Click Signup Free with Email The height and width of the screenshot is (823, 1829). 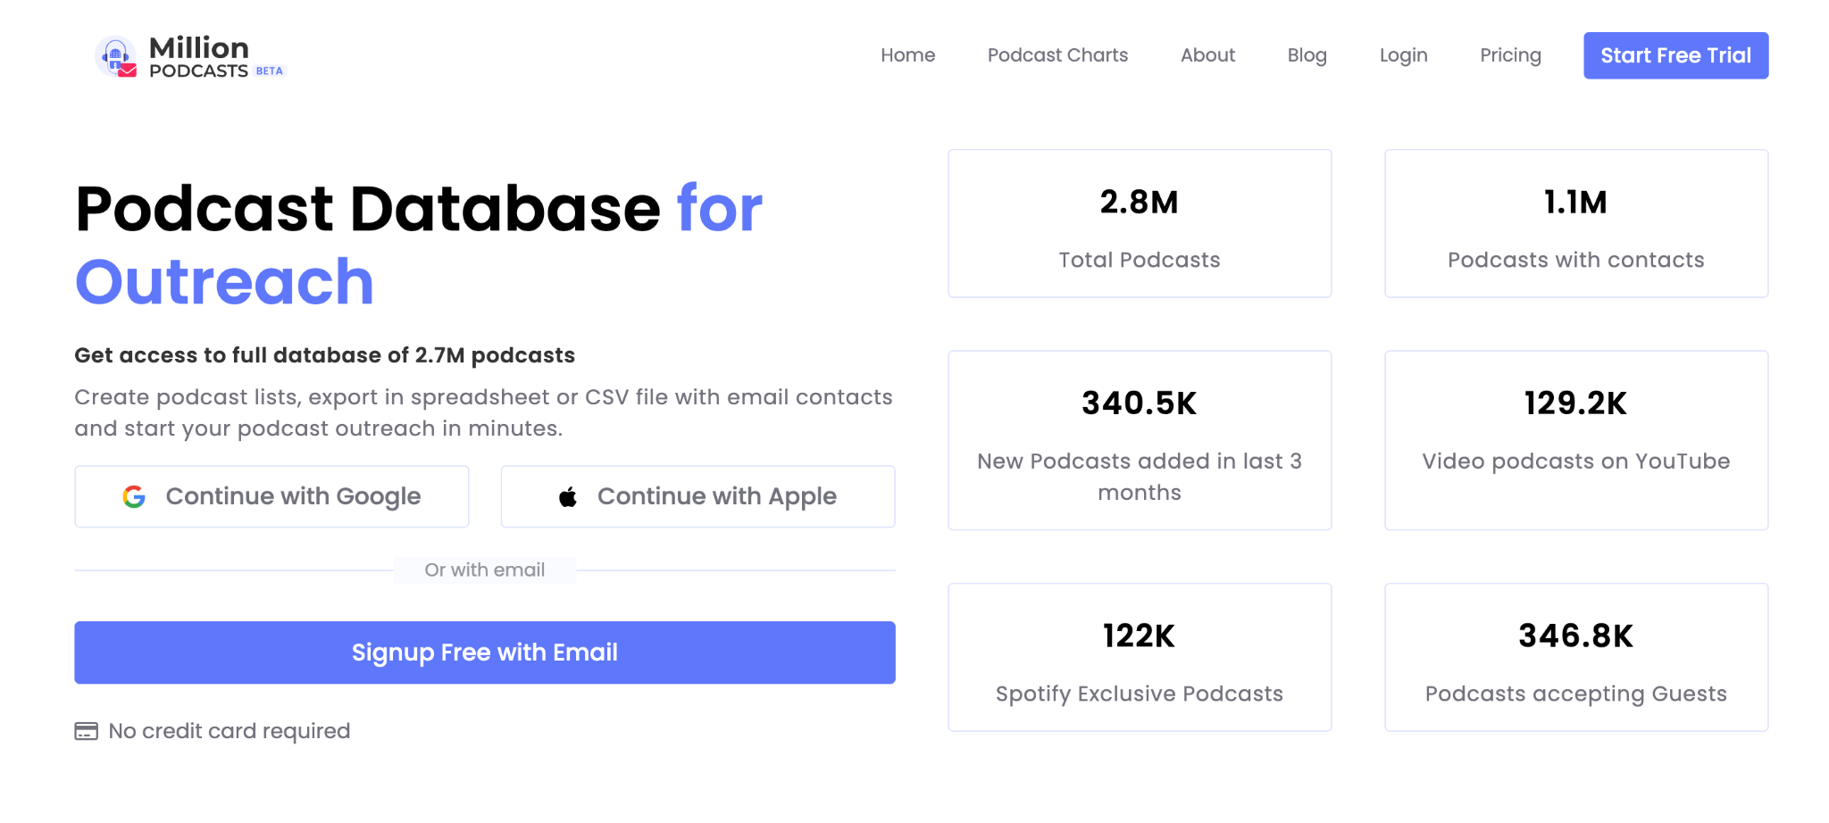484,652
